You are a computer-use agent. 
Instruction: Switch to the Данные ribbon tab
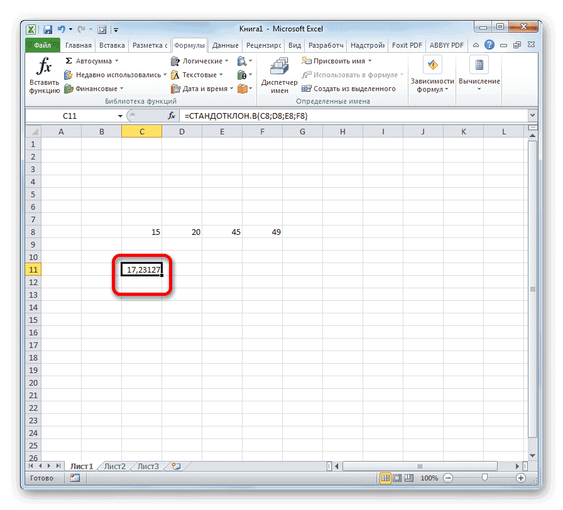(225, 45)
